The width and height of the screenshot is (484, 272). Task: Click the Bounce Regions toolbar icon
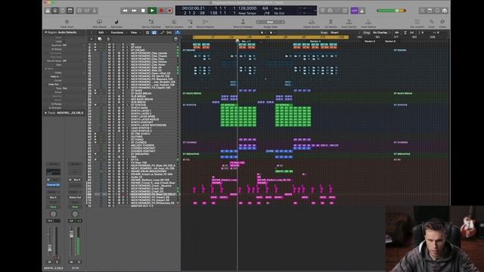[x=205, y=22]
